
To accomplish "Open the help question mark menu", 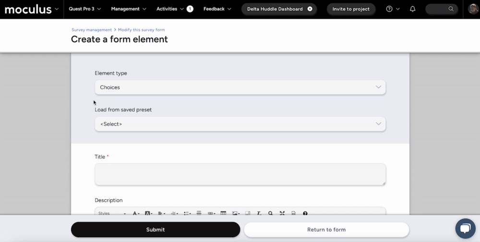I will [389, 9].
